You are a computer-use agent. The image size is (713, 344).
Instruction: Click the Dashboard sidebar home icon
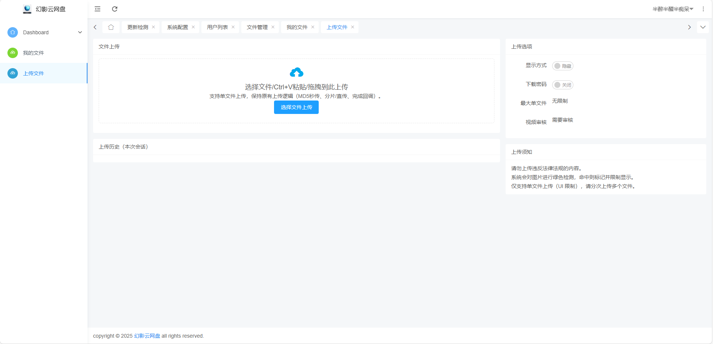13,32
